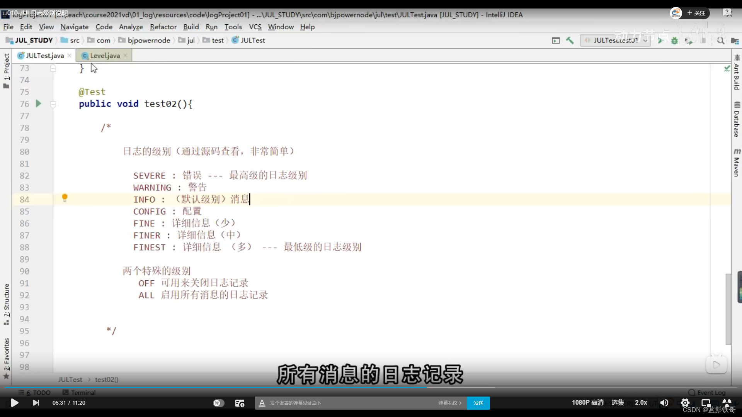Open the Navigate menu
This screenshot has width=742, height=417.
(74, 27)
